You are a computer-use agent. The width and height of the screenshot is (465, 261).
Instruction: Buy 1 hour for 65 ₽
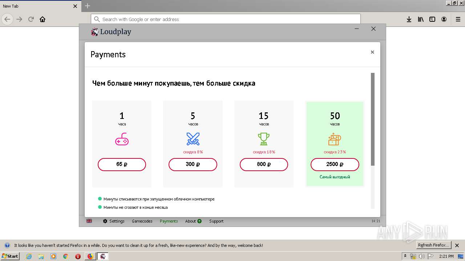click(122, 164)
